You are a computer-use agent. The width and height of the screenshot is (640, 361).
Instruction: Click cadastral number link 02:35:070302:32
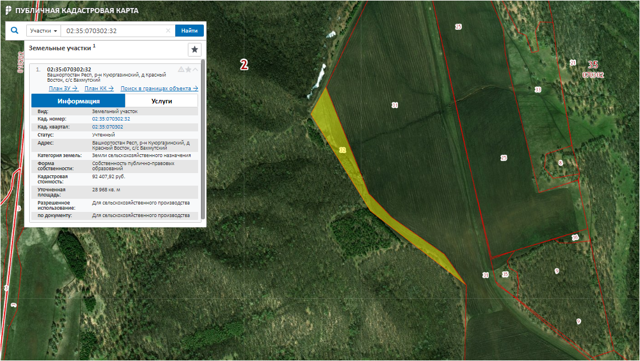(111, 119)
